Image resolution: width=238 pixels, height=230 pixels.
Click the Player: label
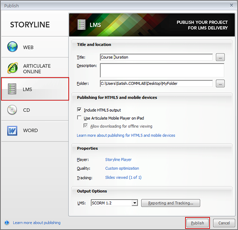pyautogui.click(x=83, y=159)
